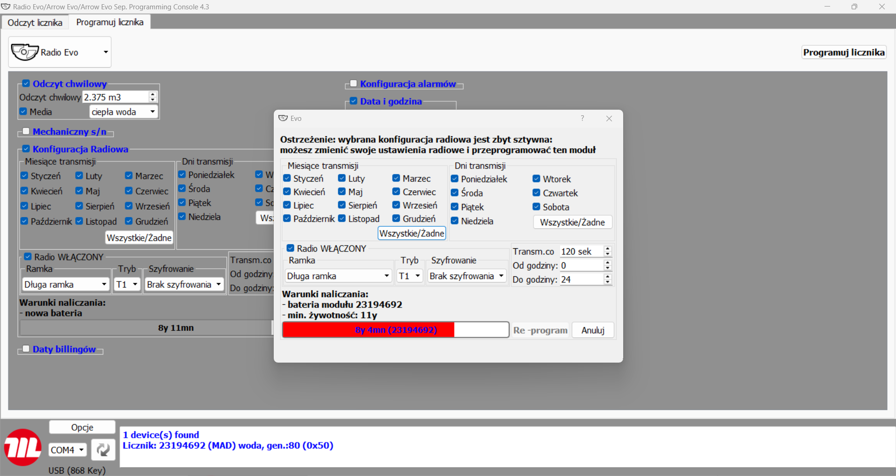896x476 pixels.
Task: Enable the Mechaniczny s/n checkbox
Action: [x=26, y=132]
